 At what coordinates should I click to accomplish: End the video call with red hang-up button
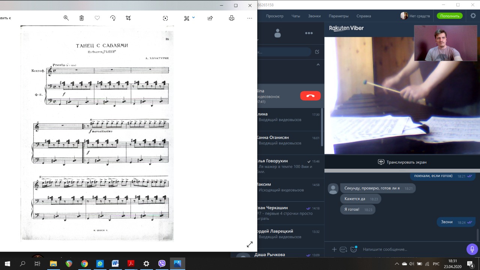click(x=310, y=96)
